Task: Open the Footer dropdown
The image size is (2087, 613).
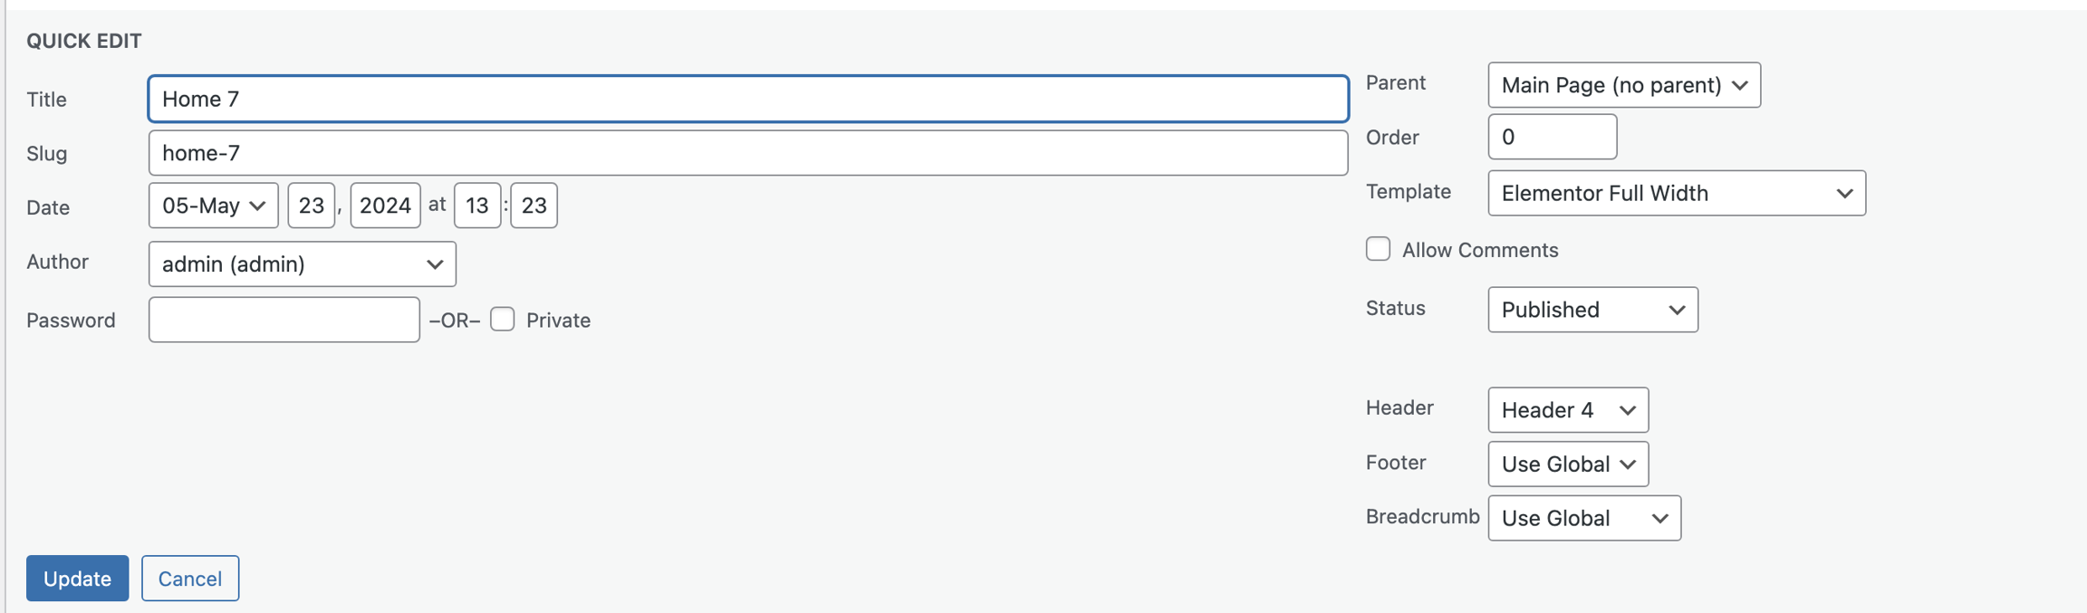Action: point(1567,464)
